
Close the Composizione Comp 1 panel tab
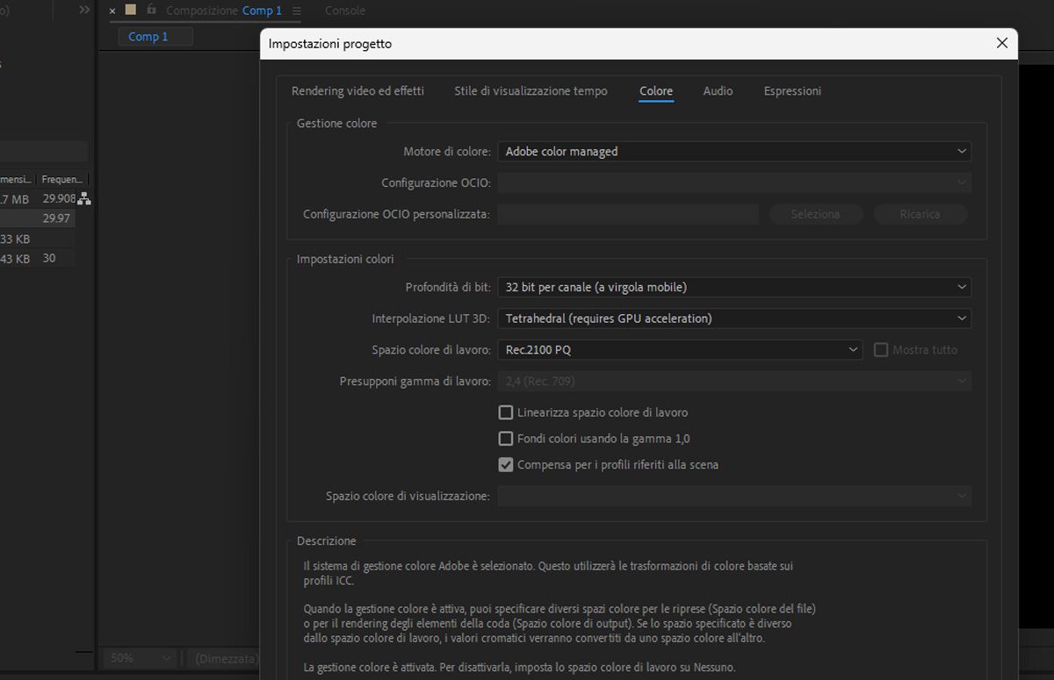[112, 11]
